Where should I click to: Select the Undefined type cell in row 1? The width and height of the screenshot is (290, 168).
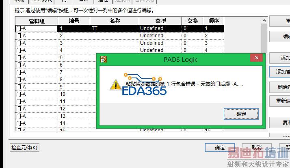coord(160,28)
